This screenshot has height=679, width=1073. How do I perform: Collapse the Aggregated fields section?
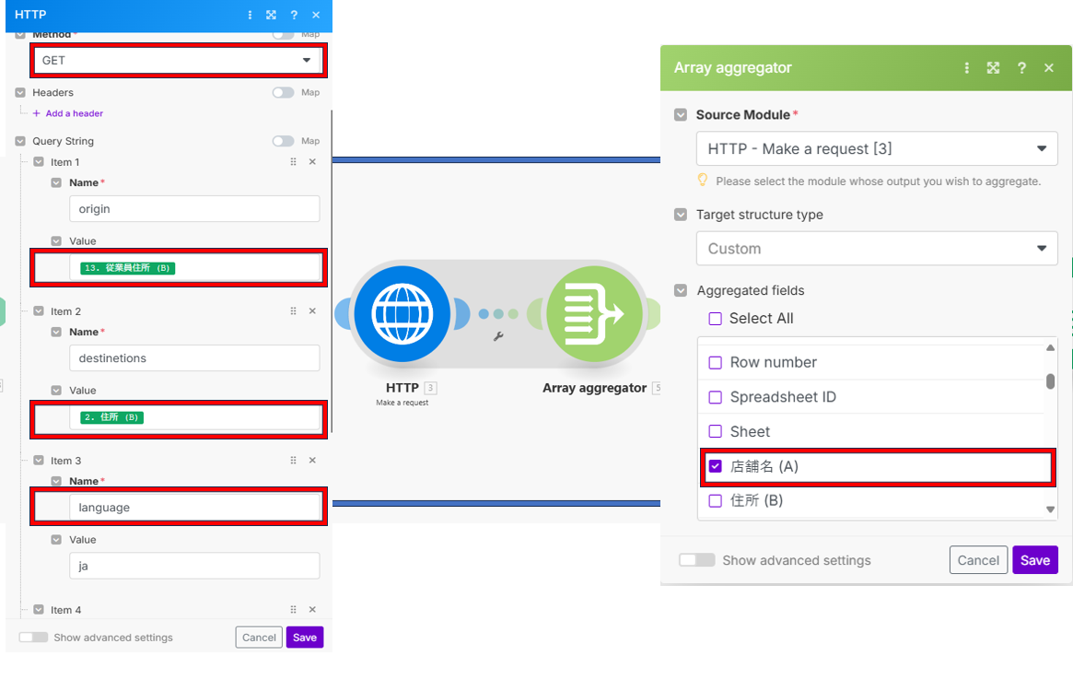tap(681, 290)
